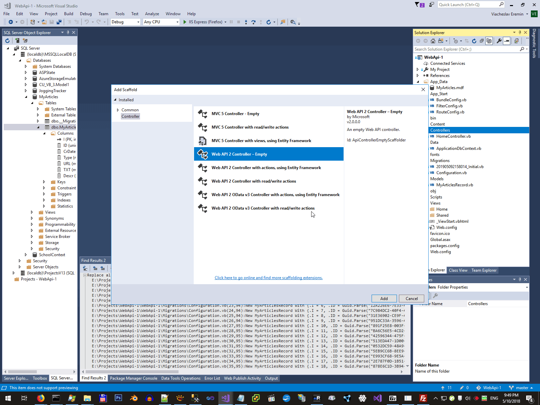Open Blender from the taskbar

134,398
